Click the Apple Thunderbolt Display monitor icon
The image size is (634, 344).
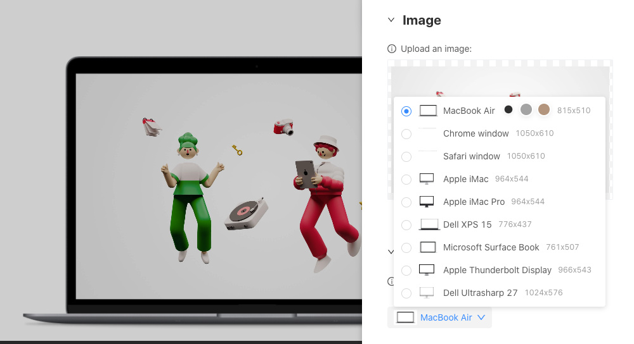[427, 270]
